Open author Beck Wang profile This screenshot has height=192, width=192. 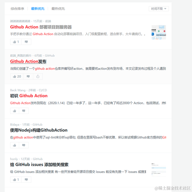point(18,90)
